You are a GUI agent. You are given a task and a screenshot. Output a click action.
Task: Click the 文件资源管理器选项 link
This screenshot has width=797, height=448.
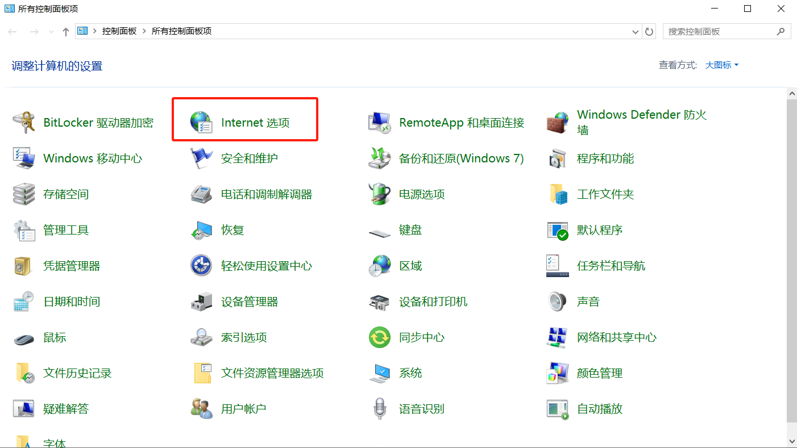coord(272,373)
